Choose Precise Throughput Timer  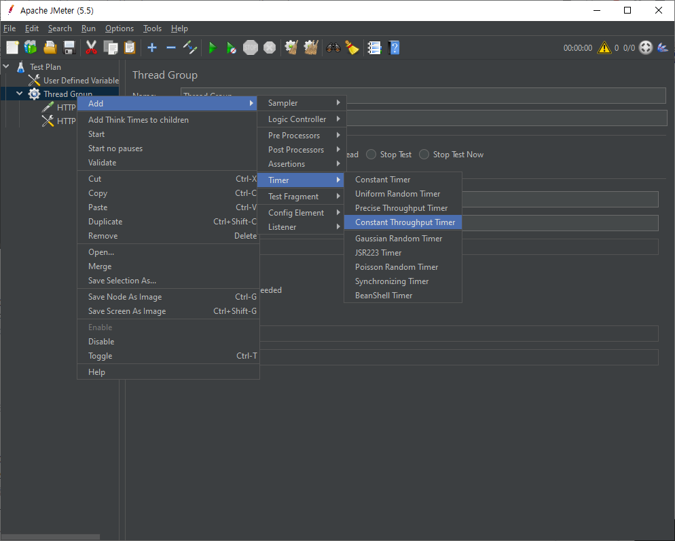click(403, 208)
